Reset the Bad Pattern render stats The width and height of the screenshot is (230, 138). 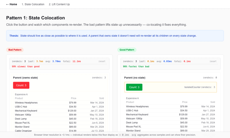pyautogui.click(x=102, y=61)
